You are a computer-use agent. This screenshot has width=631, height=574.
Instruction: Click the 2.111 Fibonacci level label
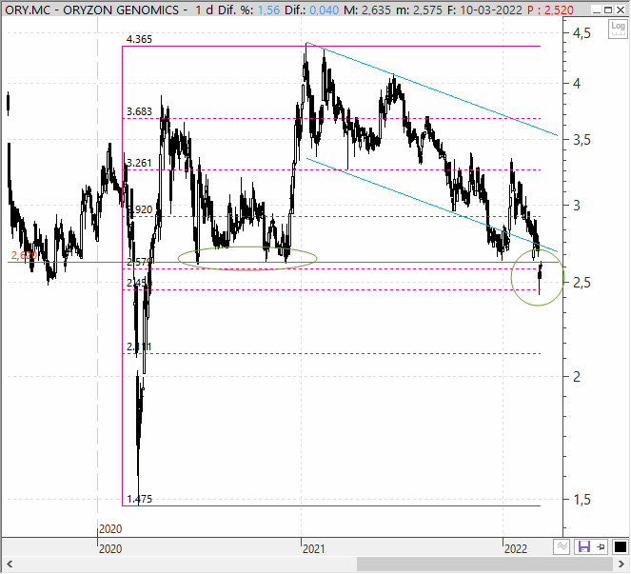pyautogui.click(x=139, y=347)
